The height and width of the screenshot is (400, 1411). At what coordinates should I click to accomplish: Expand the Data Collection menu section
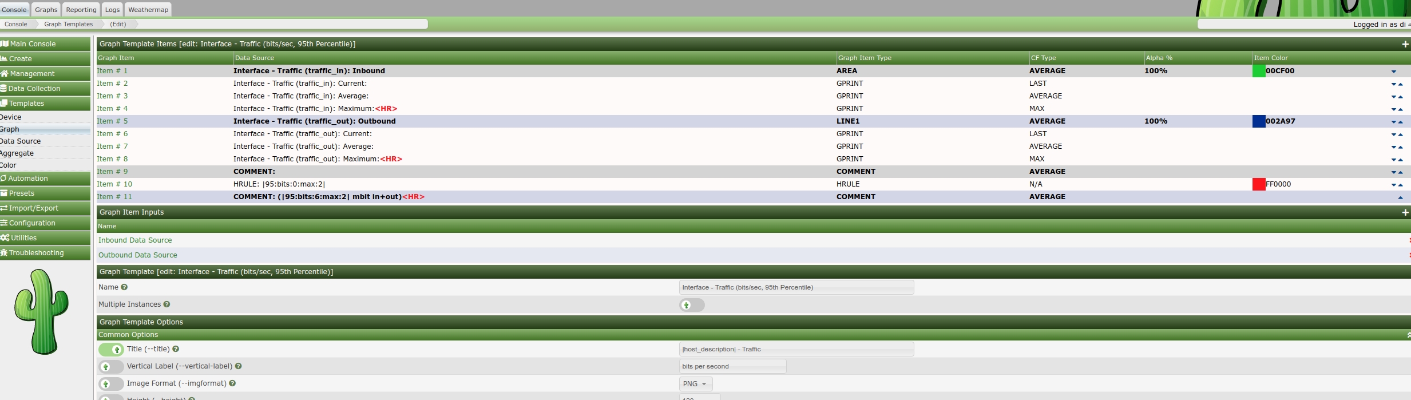pyautogui.click(x=45, y=89)
